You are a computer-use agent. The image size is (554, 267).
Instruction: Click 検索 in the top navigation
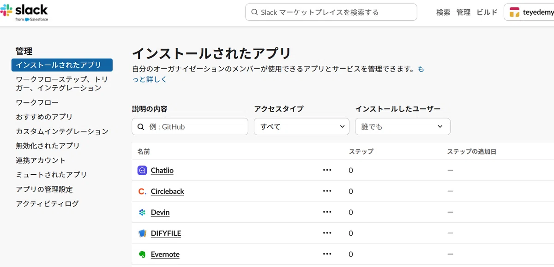pos(443,12)
